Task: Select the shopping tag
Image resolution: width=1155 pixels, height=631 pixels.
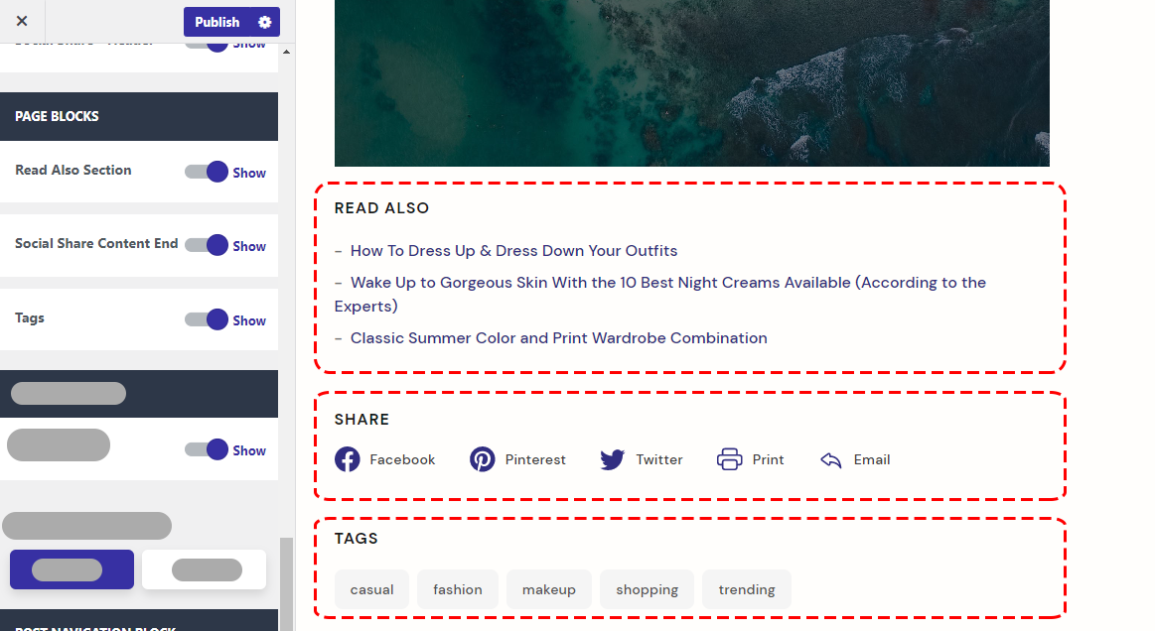Action: [x=647, y=589]
